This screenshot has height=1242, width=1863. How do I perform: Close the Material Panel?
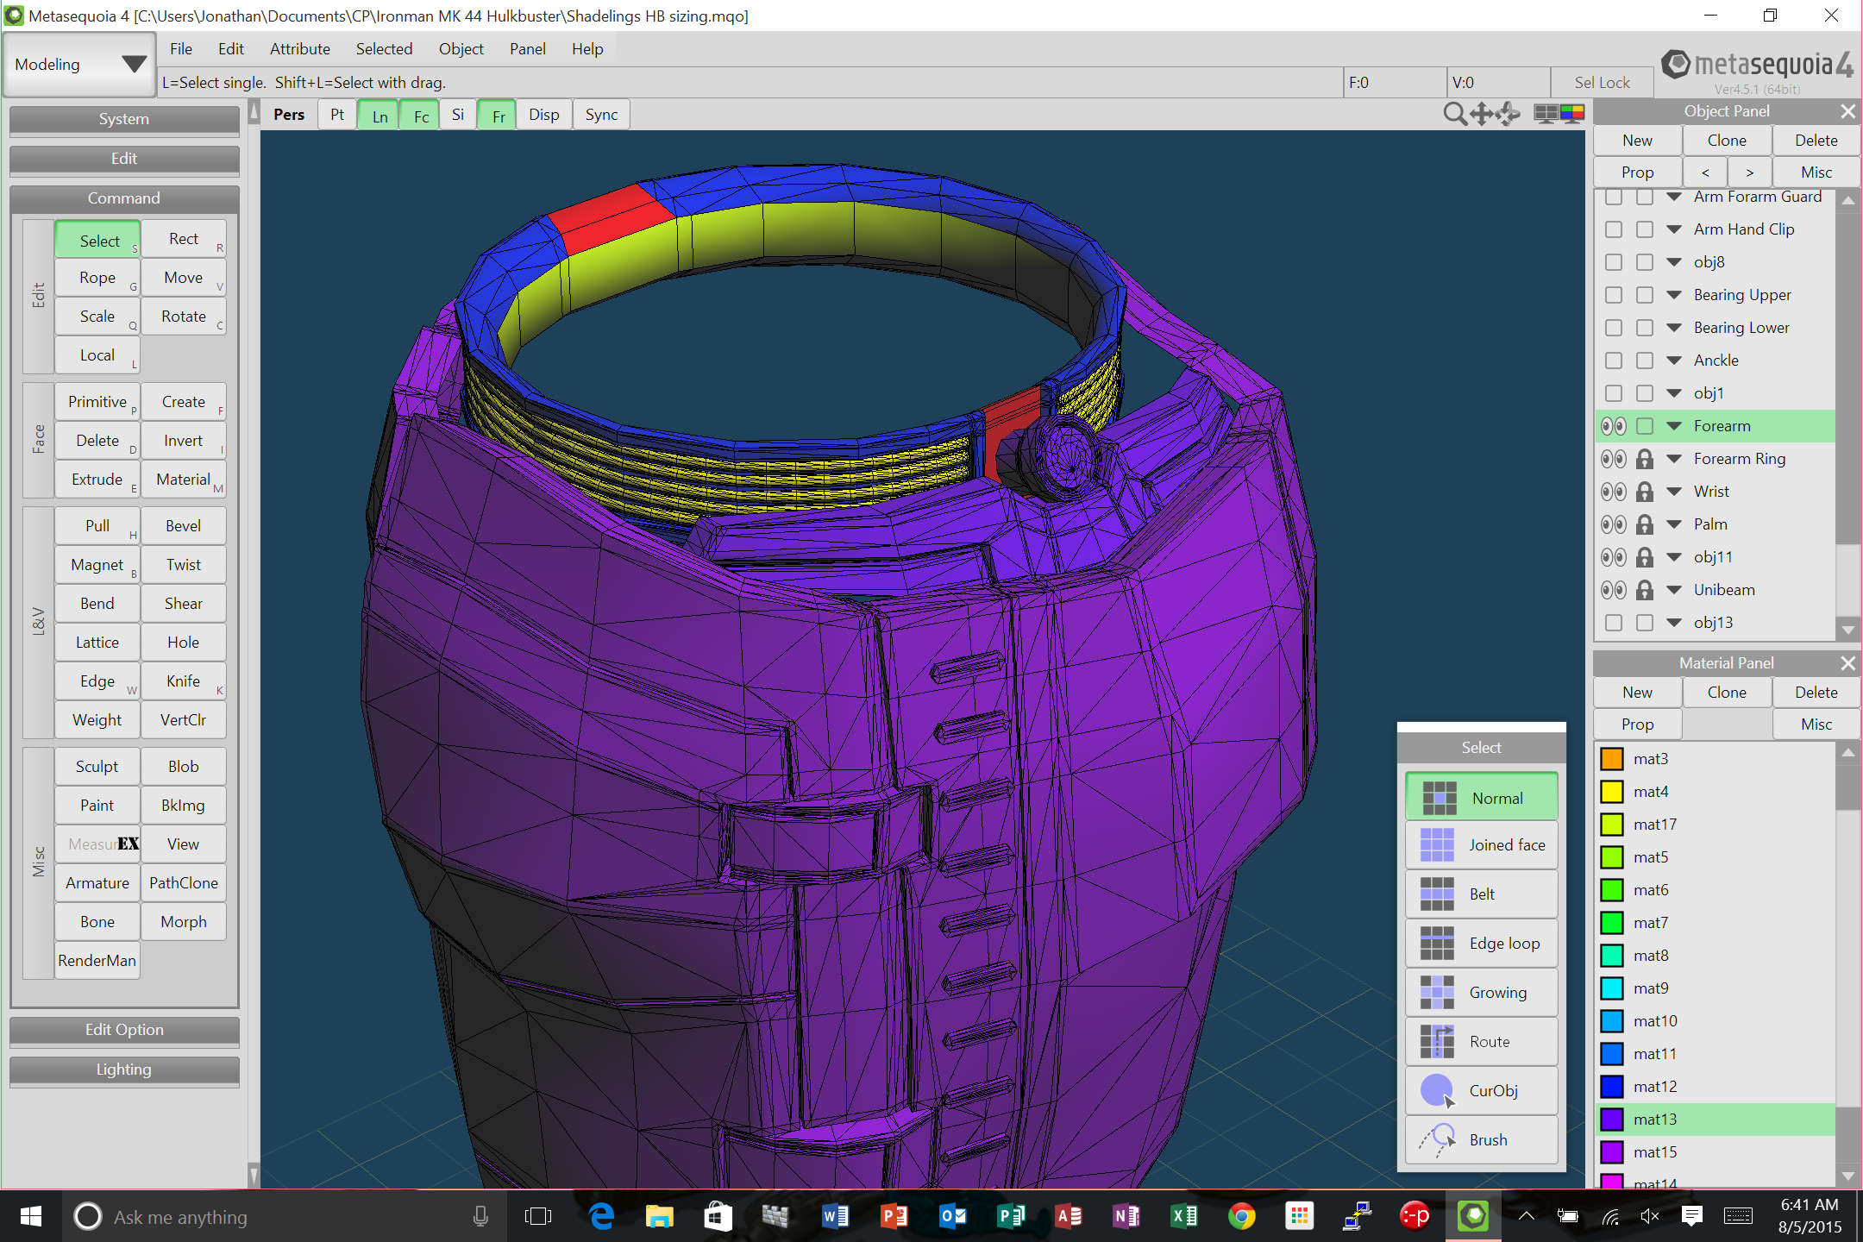tap(1847, 663)
